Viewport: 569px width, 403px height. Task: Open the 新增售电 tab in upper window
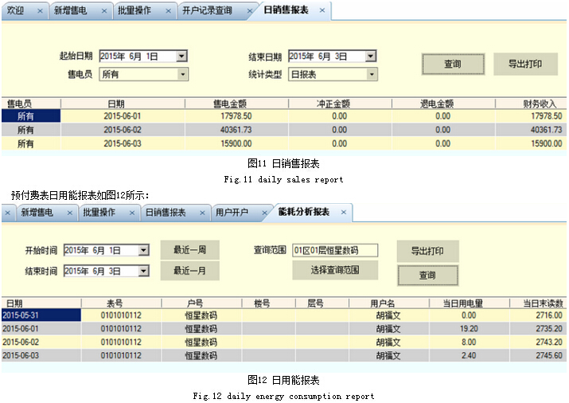click(x=70, y=11)
